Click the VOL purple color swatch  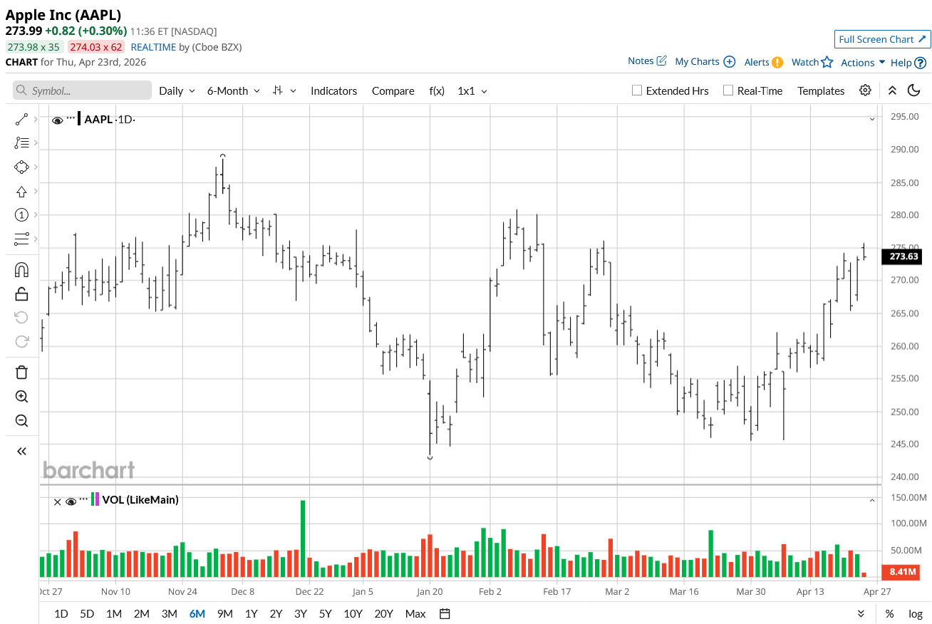pyautogui.click(x=98, y=499)
